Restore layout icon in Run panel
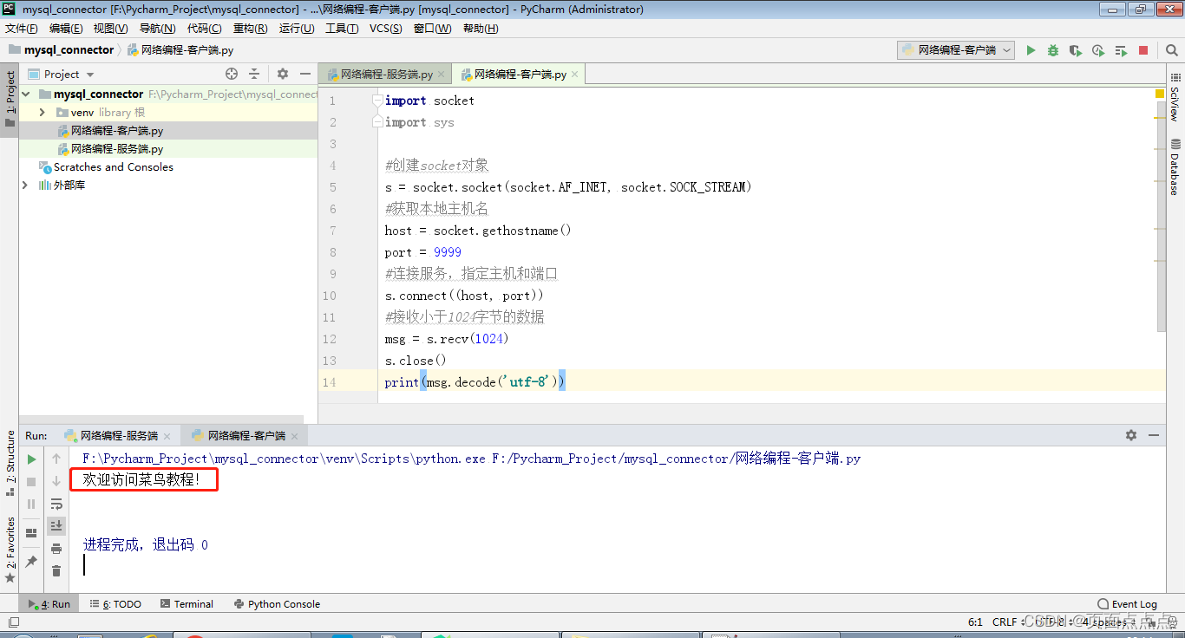1185x638 pixels. coord(31,532)
